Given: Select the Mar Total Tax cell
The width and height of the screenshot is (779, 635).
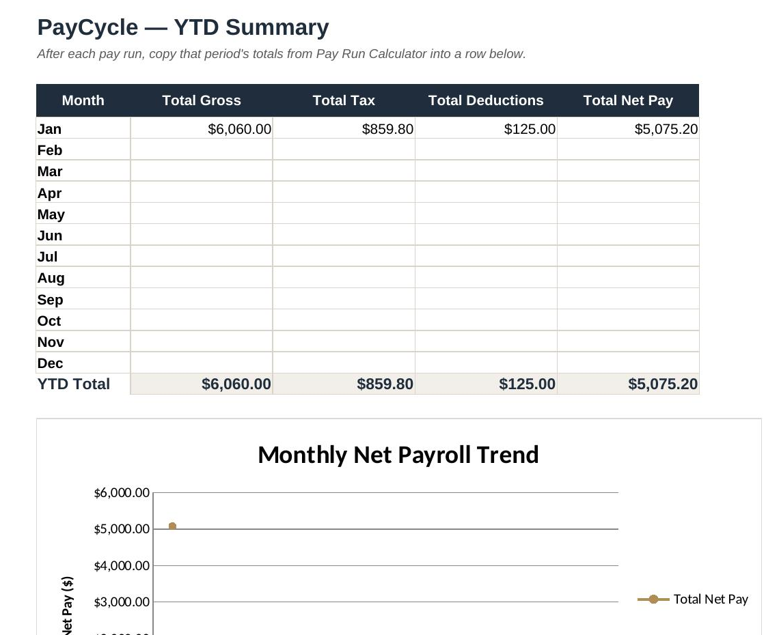Looking at the screenshot, I should pyautogui.click(x=344, y=171).
